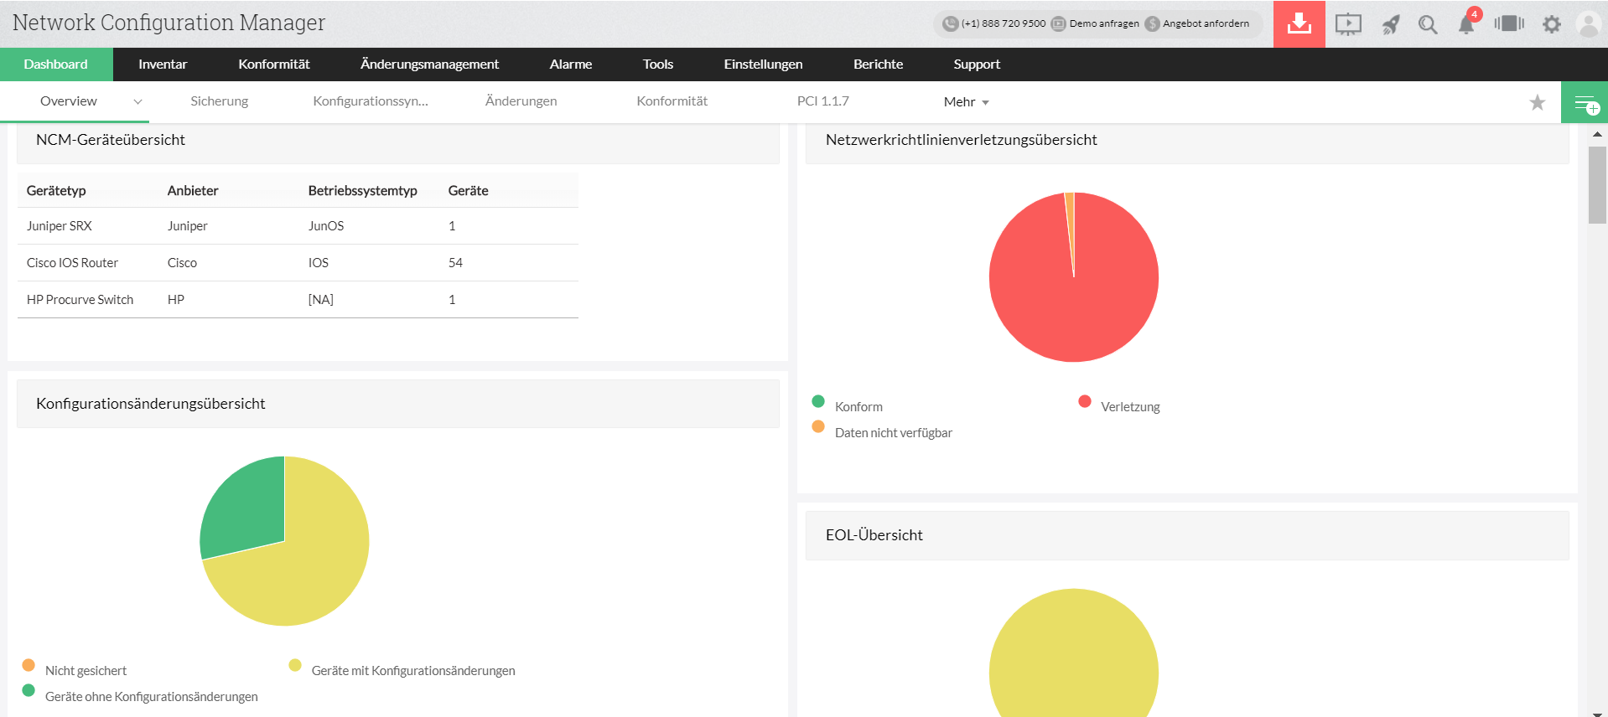
Task: Click the Anbieter column header
Action: pyautogui.click(x=193, y=191)
